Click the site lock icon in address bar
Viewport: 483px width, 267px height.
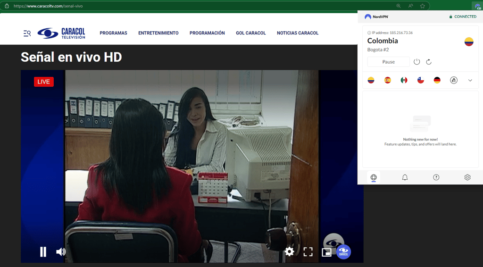click(x=7, y=6)
